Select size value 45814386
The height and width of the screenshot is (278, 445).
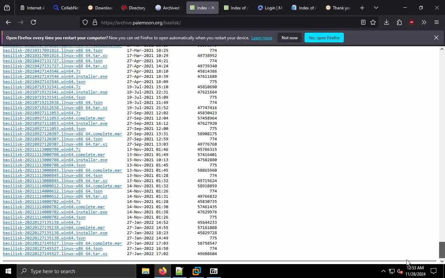(x=207, y=71)
